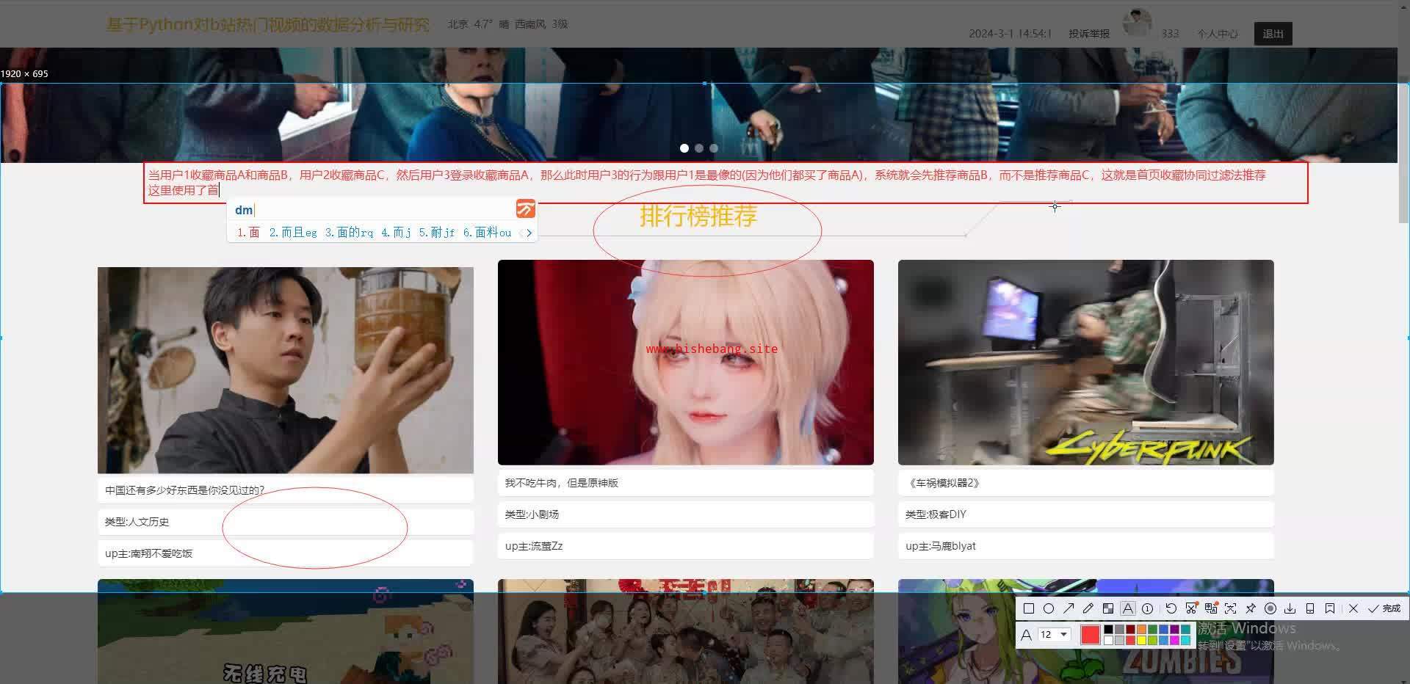Click the bookmark icon in screenshot toolbar
Screen dimensions: 1410x684
click(x=1330, y=608)
